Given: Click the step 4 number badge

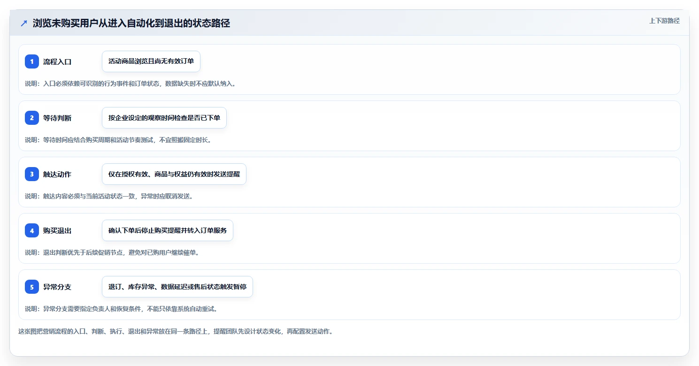Looking at the screenshot, I should tap(32, 230).
